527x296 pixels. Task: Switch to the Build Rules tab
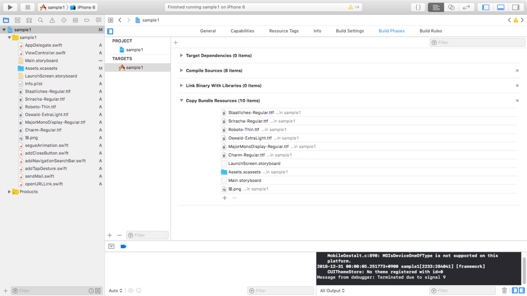point(431,31)
